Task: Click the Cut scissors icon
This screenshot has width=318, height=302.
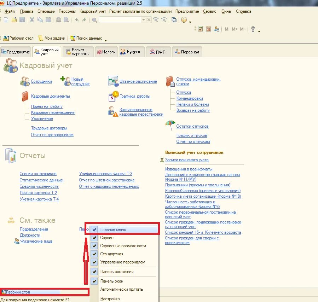Action: pyautogui.click(x=32, y=20)
